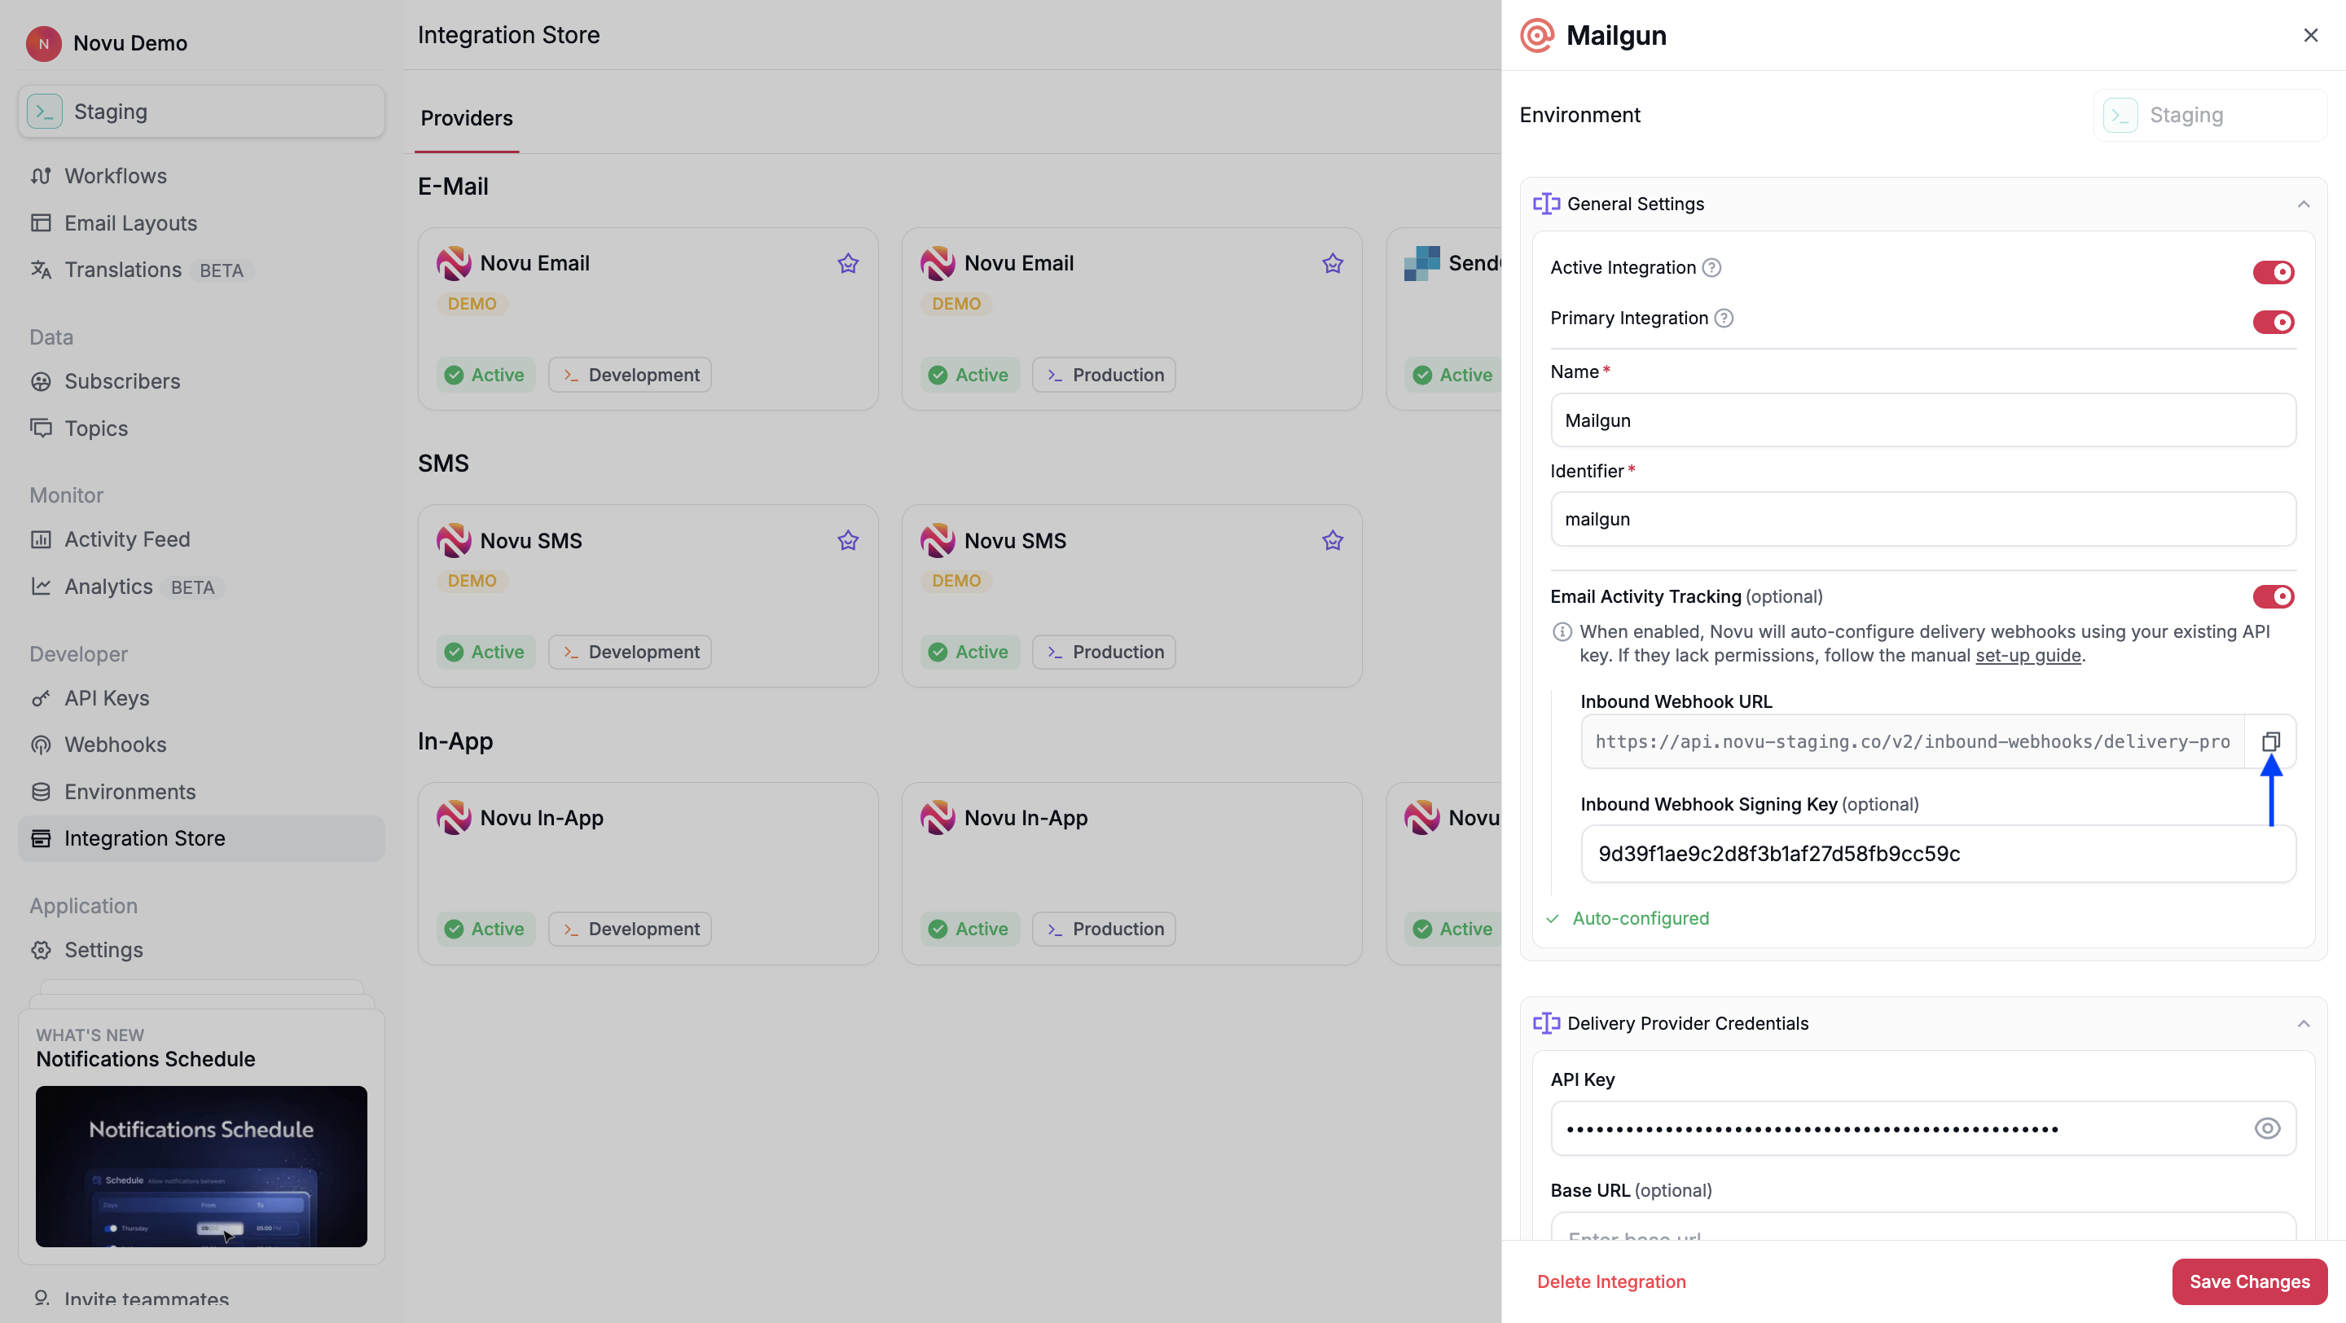Open the manual set-up guide link

coord(2028,656)
